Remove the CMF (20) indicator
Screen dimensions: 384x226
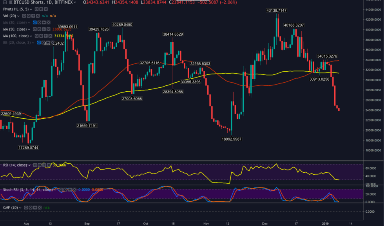click(39, 208)
